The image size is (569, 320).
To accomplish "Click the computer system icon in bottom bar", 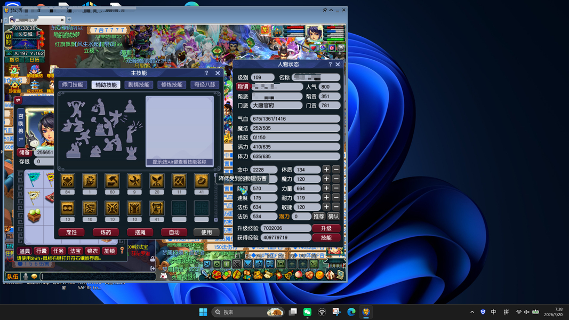I will pyautogui.click(x=340, y=275).
